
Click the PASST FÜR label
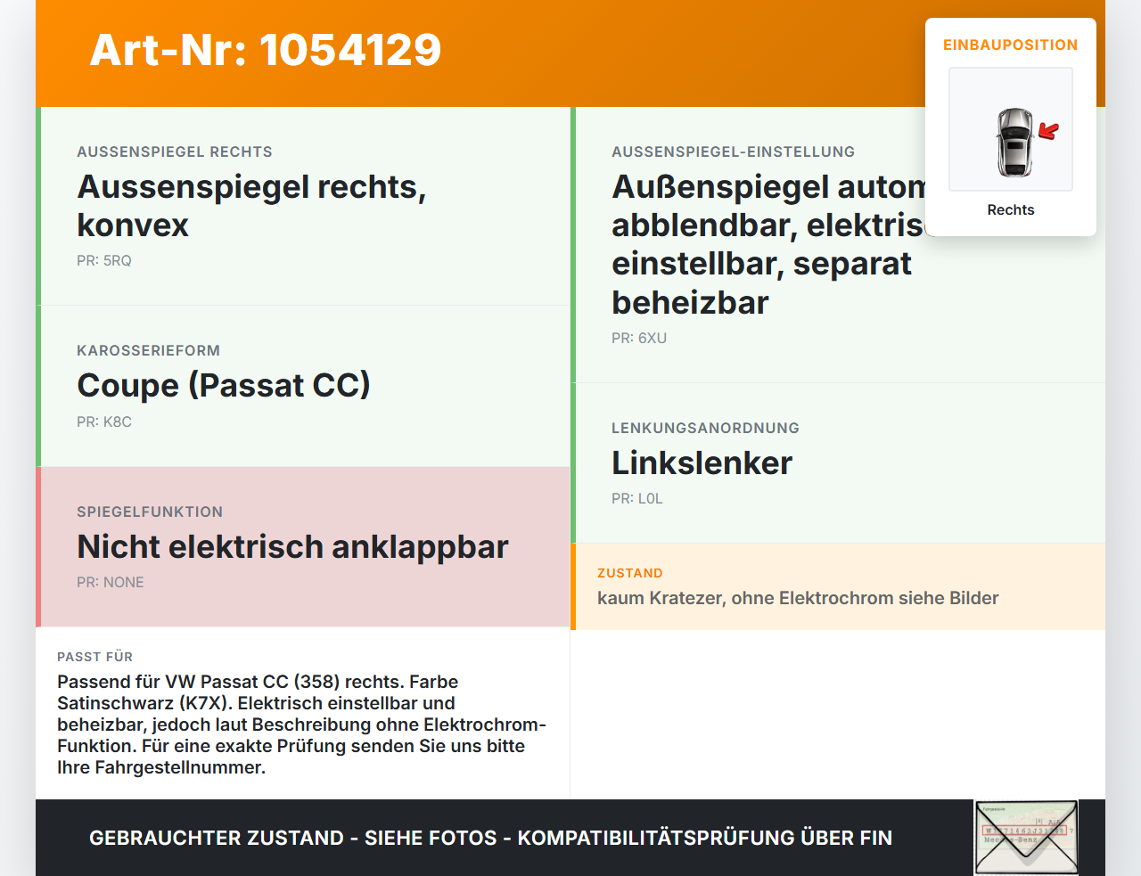click(95, 658)
